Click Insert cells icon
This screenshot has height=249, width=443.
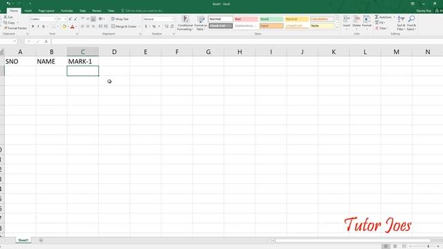[x=346, y=19]
